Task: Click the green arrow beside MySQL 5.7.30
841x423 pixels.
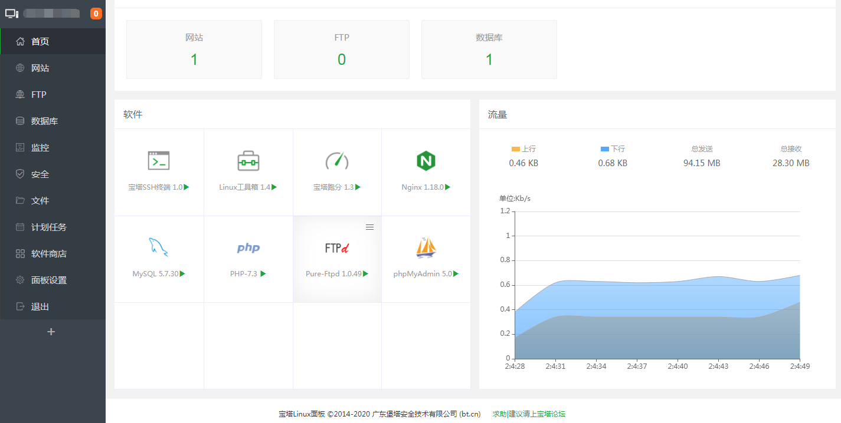Action: (182, 273)
